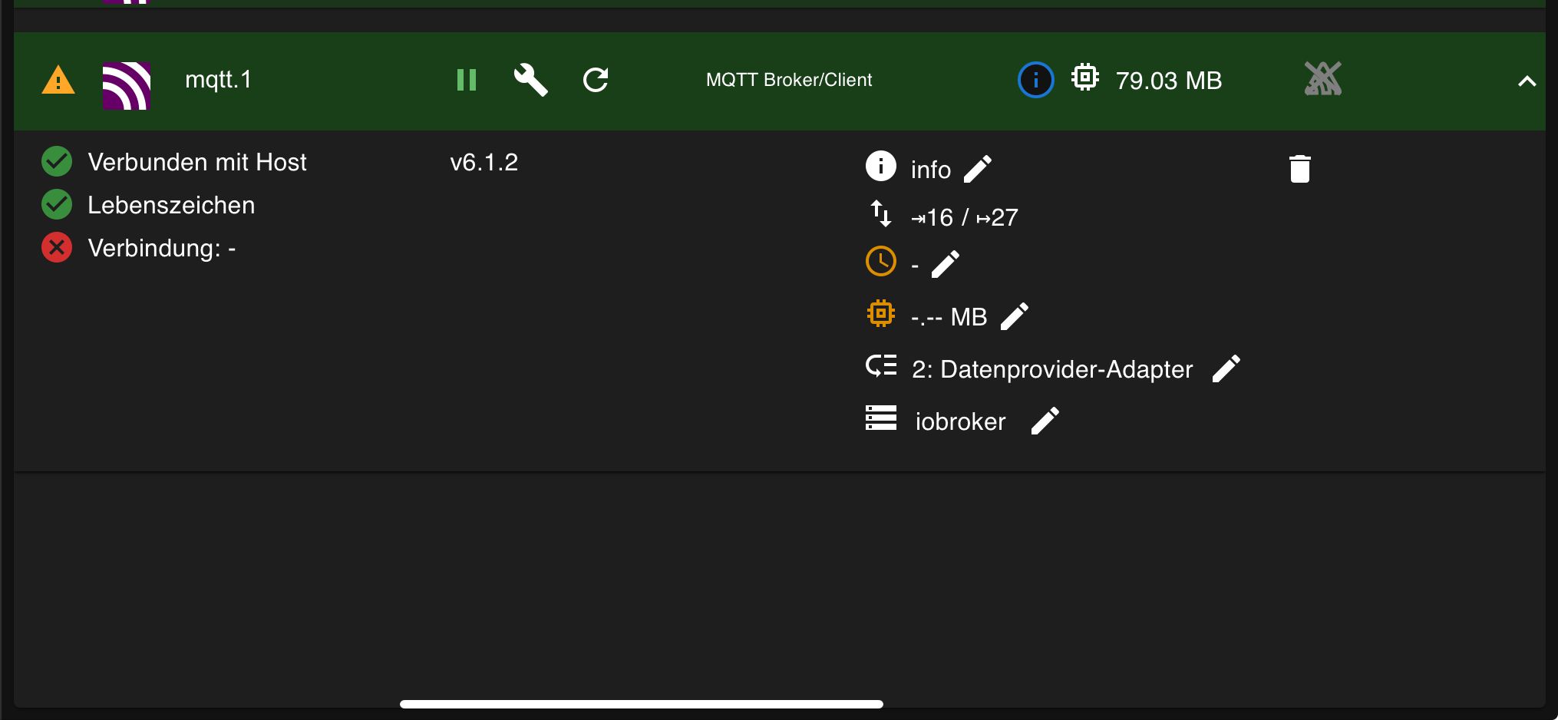The image size is (1558, 720).
Task: Edit the restart schedule
Action: coord(946,264)
